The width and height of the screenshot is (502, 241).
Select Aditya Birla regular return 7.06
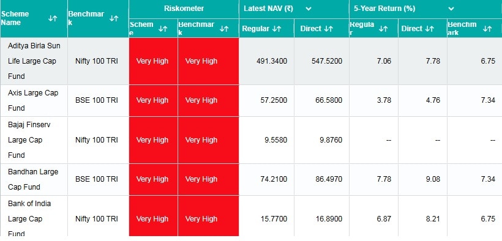click(x=384, y=61)
